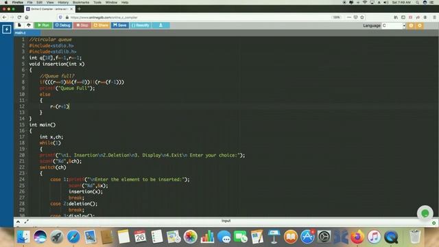
Task: Open Finder from the dock
Action: pyautogui.click(x=23, y=237)
